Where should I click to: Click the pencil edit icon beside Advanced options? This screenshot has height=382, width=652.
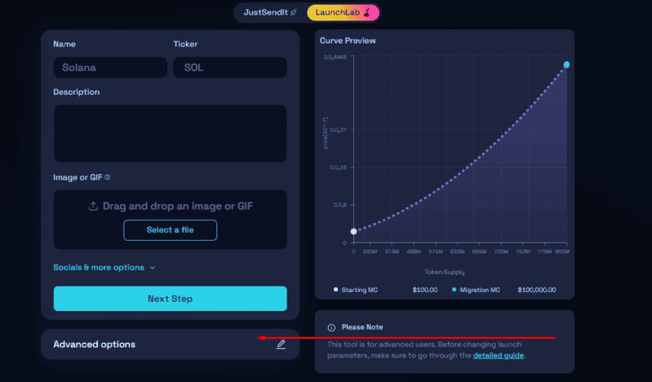coord(281,344)
